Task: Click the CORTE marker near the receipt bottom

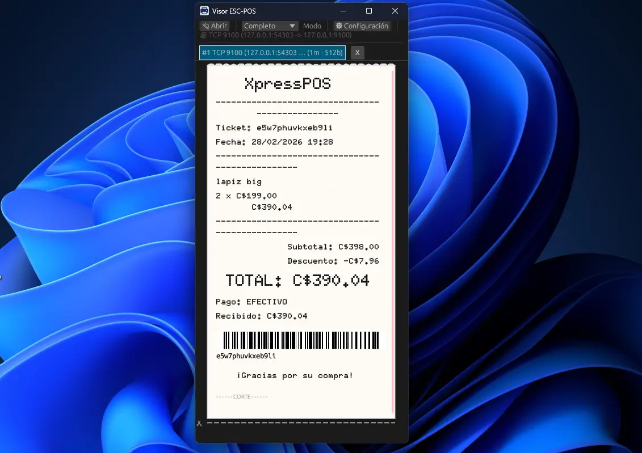Action: pyautogui.click(x=242, y=397)
